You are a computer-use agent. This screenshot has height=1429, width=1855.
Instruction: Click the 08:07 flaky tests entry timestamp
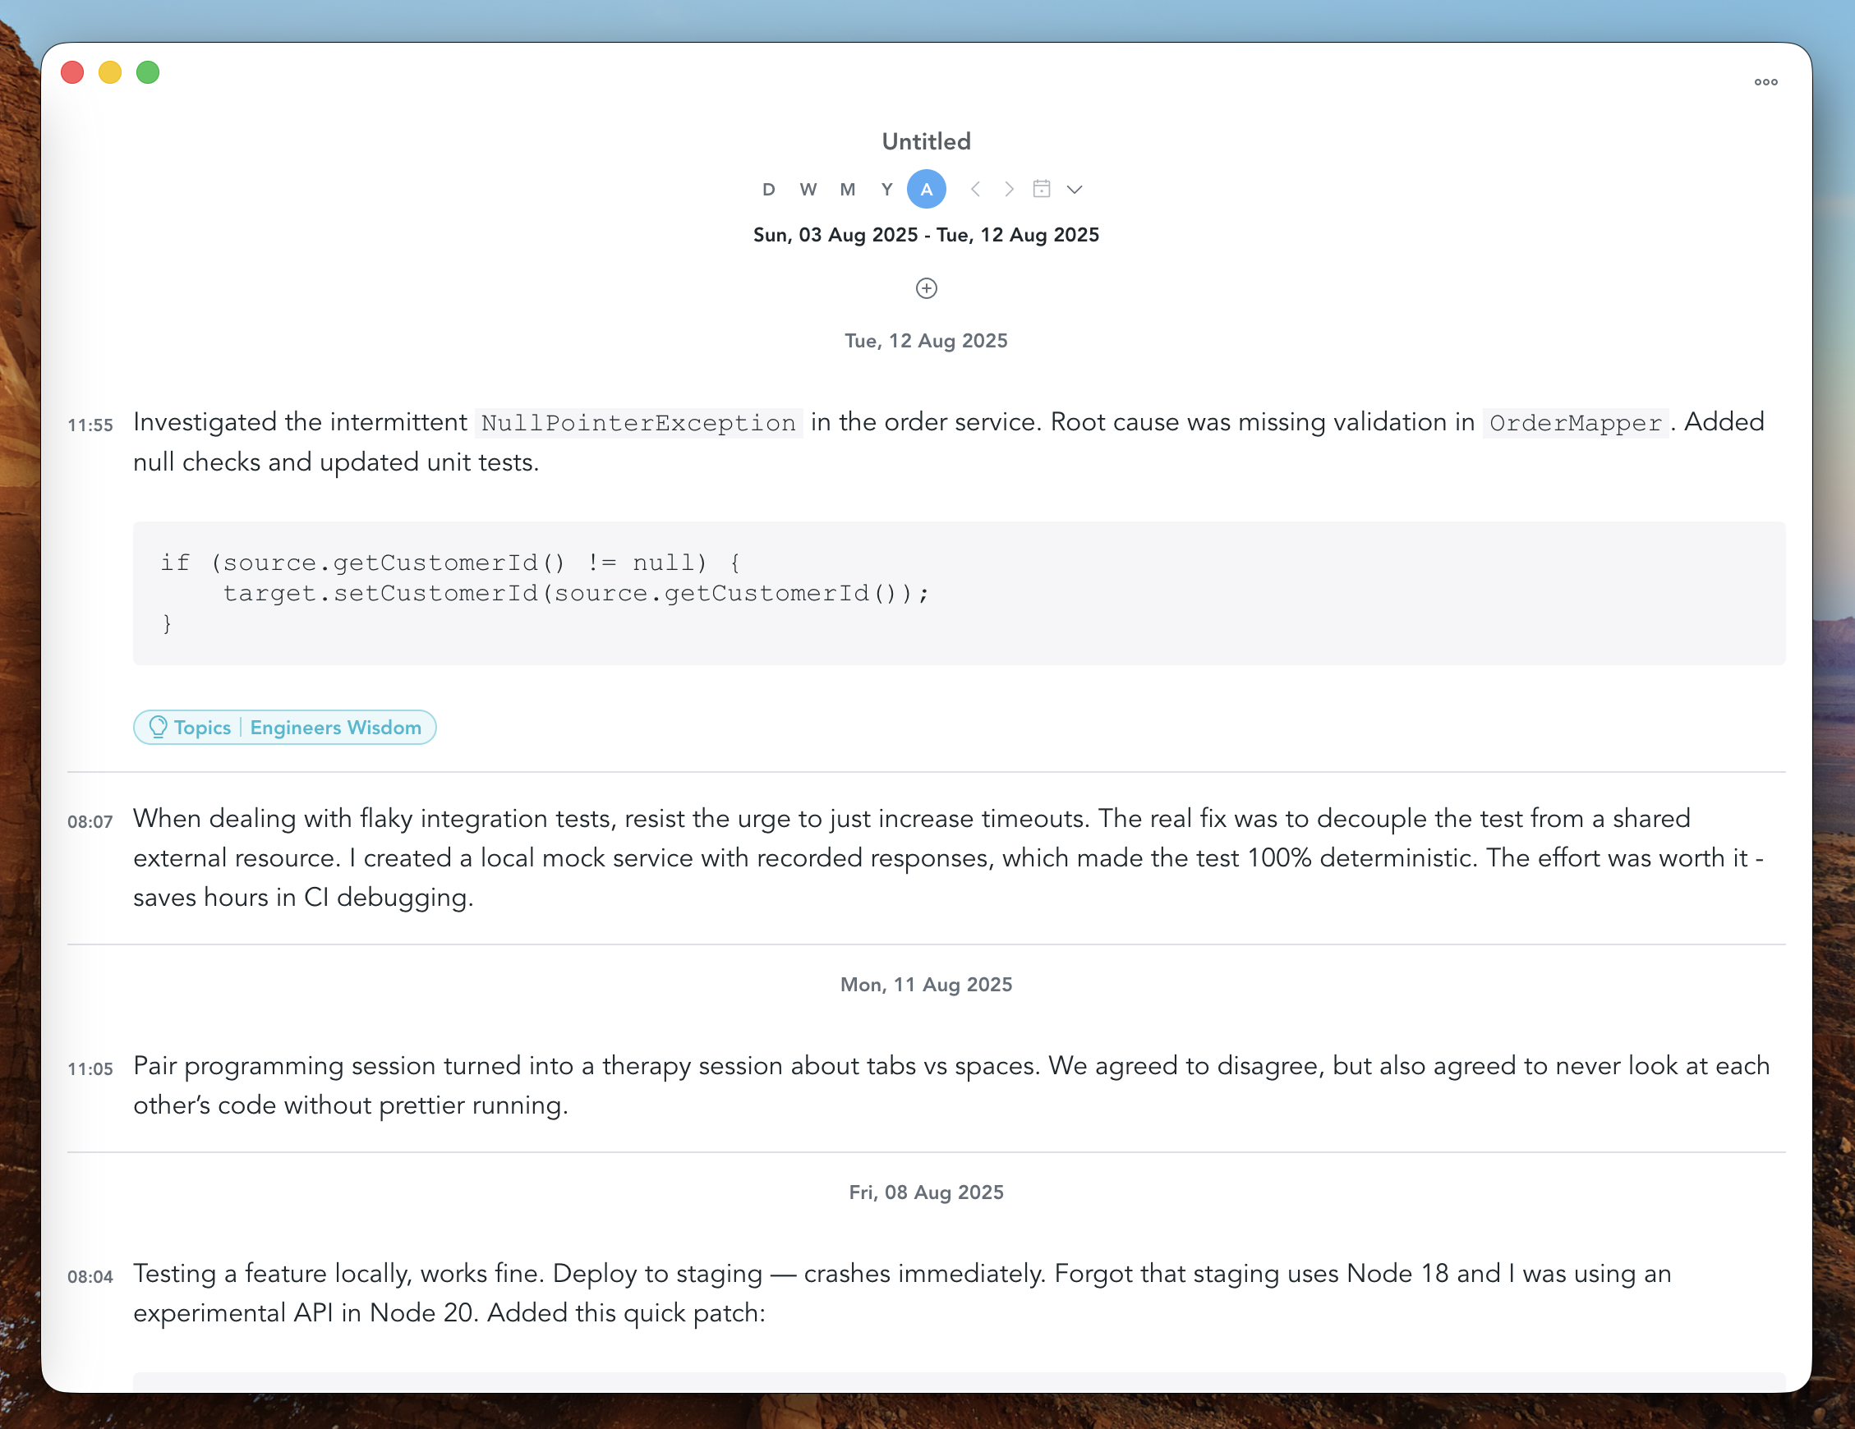click(x=90, y=822)
